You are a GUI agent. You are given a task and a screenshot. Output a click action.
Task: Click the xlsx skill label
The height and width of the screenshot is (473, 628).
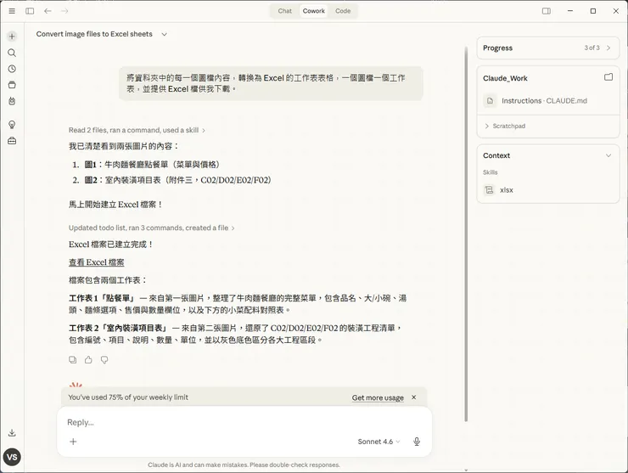pyautogui.click(x=507, y=190)
